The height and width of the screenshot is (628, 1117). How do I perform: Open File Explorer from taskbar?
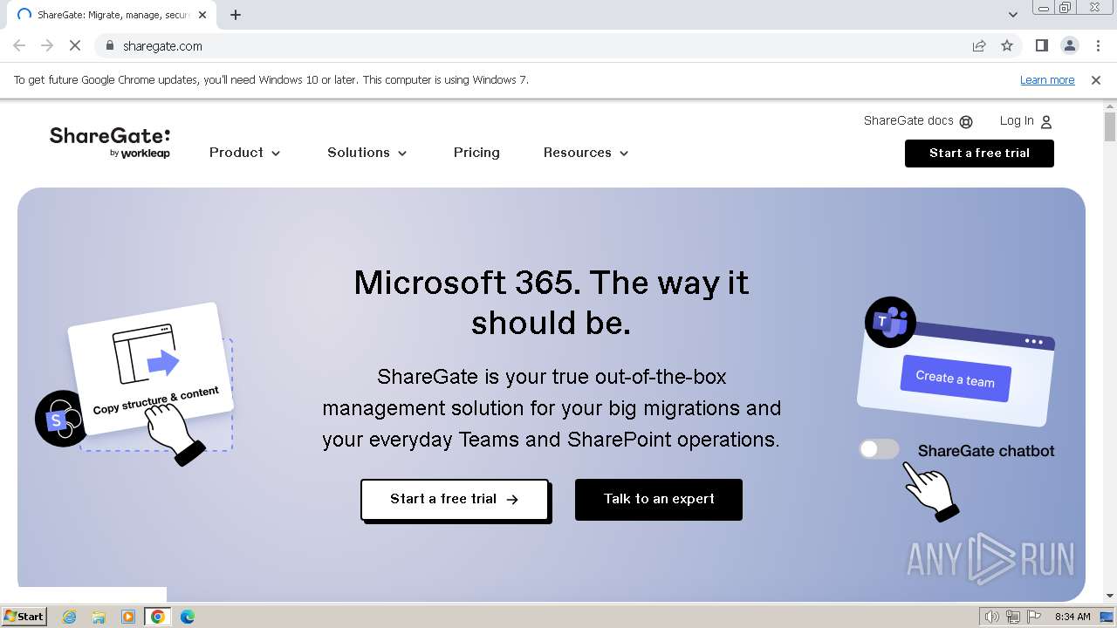coord(99,617)
